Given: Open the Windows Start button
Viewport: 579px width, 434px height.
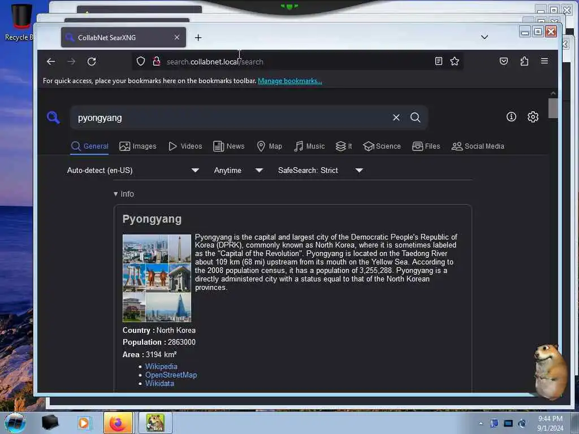Looking at the screenshot, I should pos(15,423).
